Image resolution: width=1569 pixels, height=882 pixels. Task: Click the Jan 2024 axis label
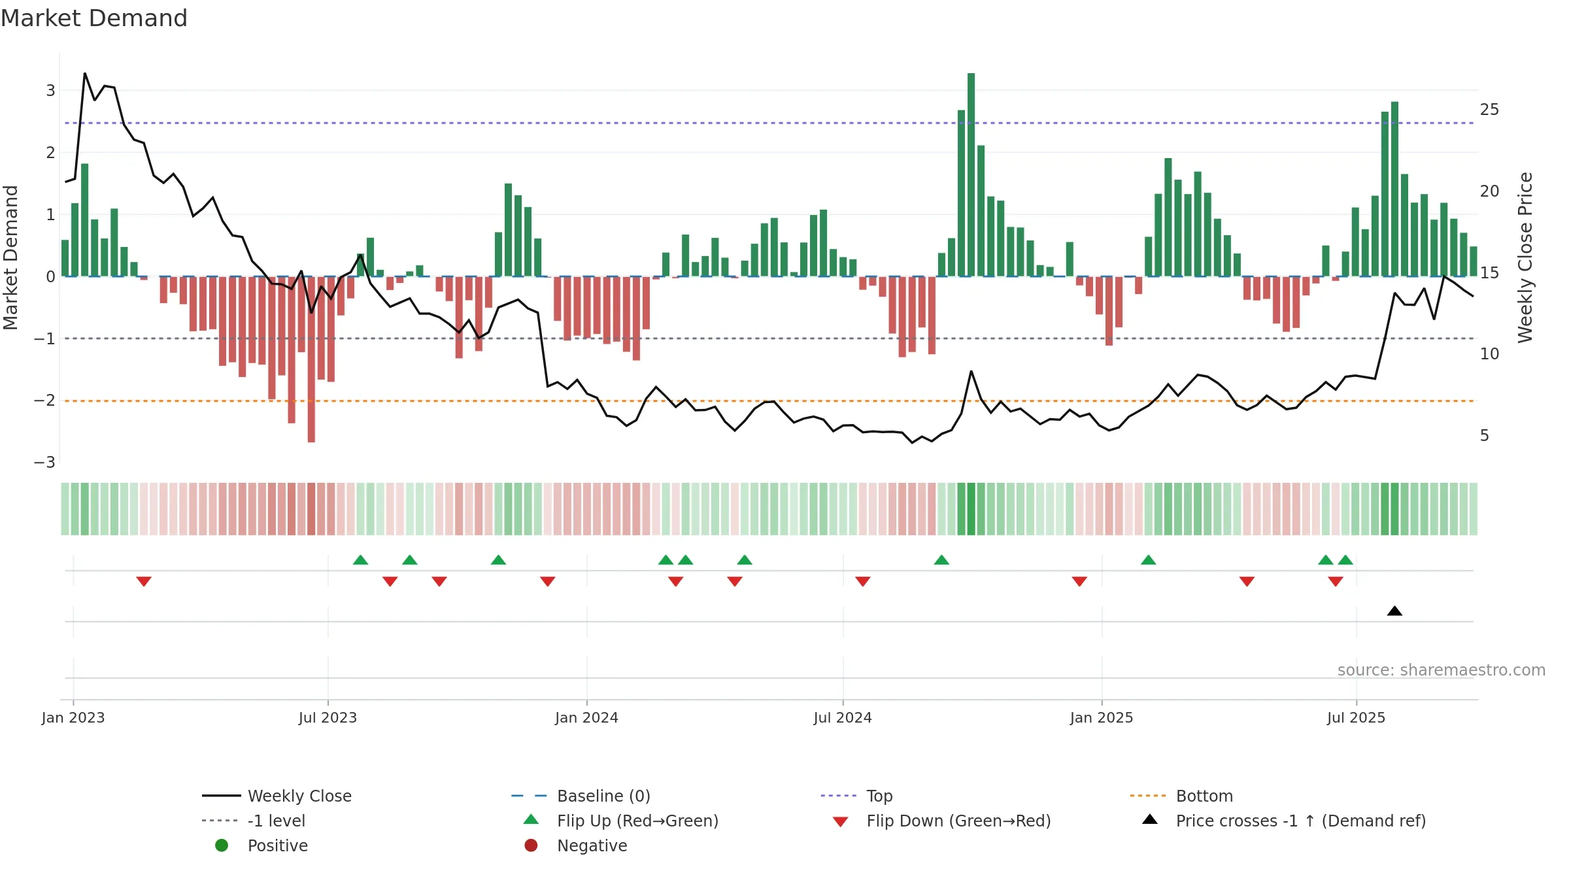[586, 717]
